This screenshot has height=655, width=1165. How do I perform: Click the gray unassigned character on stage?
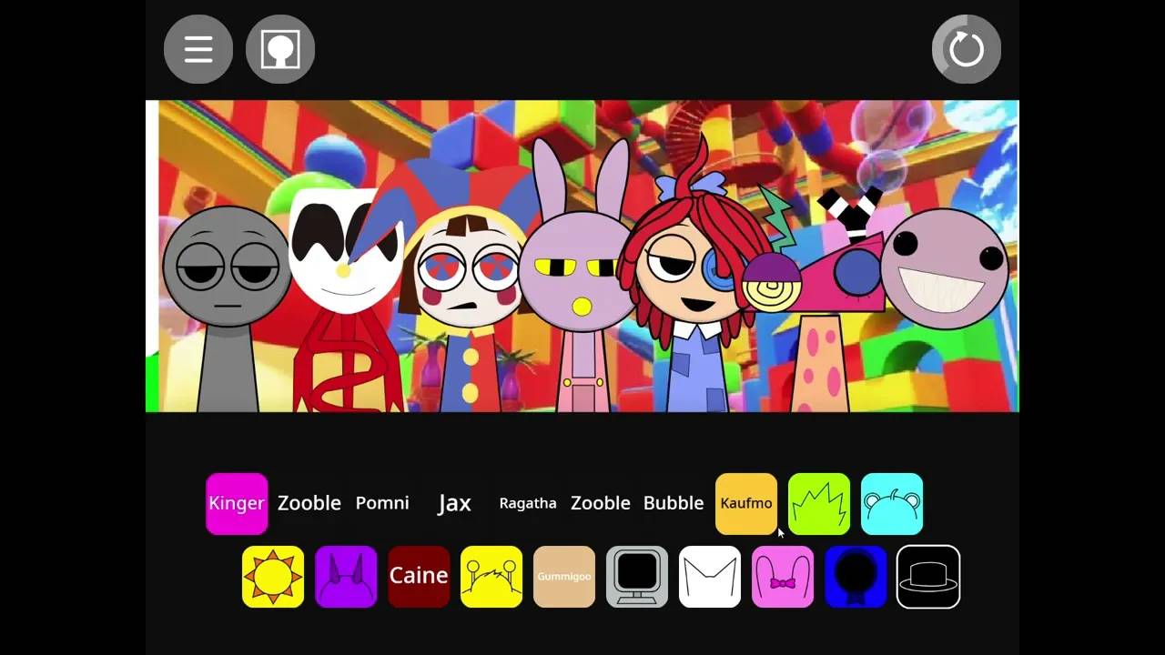(228, 309)
